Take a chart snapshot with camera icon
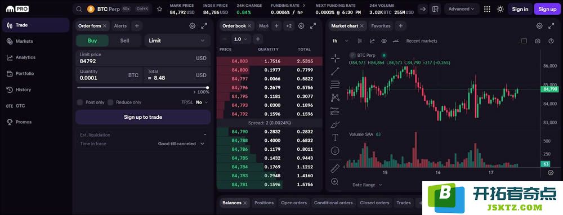Viewport: 563px width, 215px height. pyautogui.click(x=538, y=41)
